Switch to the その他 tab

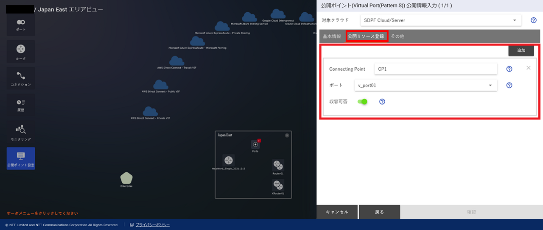pos(397,36)
